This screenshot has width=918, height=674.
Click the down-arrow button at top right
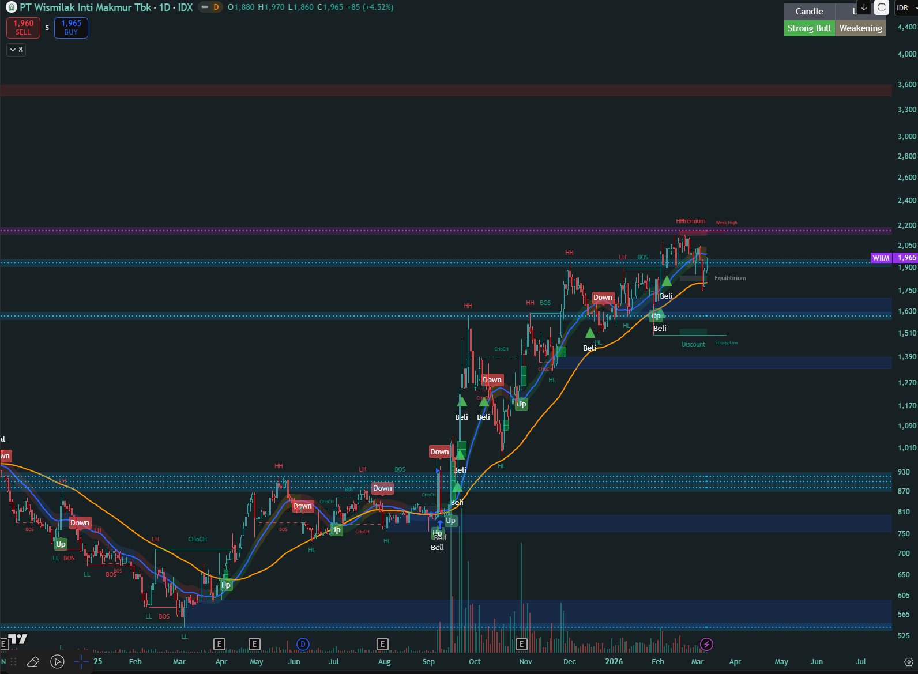(864, 7)
